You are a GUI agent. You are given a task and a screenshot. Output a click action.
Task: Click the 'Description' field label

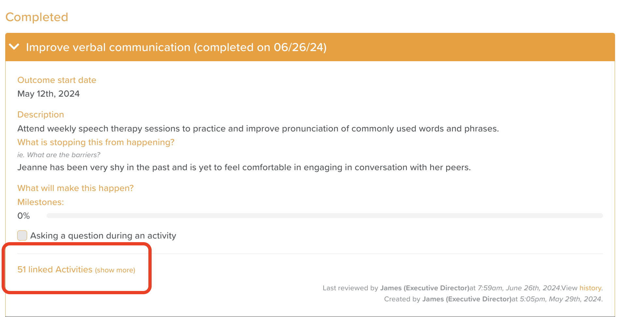pos(41,115)
